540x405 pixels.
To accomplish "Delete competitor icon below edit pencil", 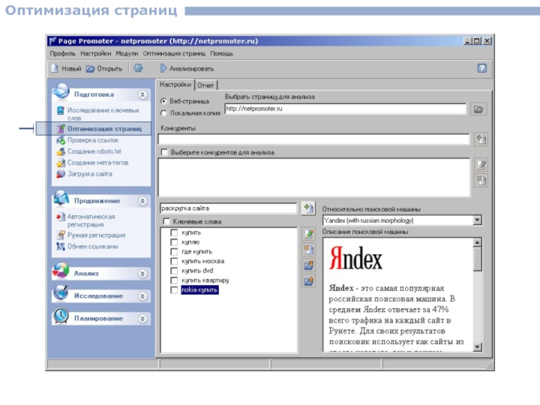I will pyautogui.click(x=481, y=180).
